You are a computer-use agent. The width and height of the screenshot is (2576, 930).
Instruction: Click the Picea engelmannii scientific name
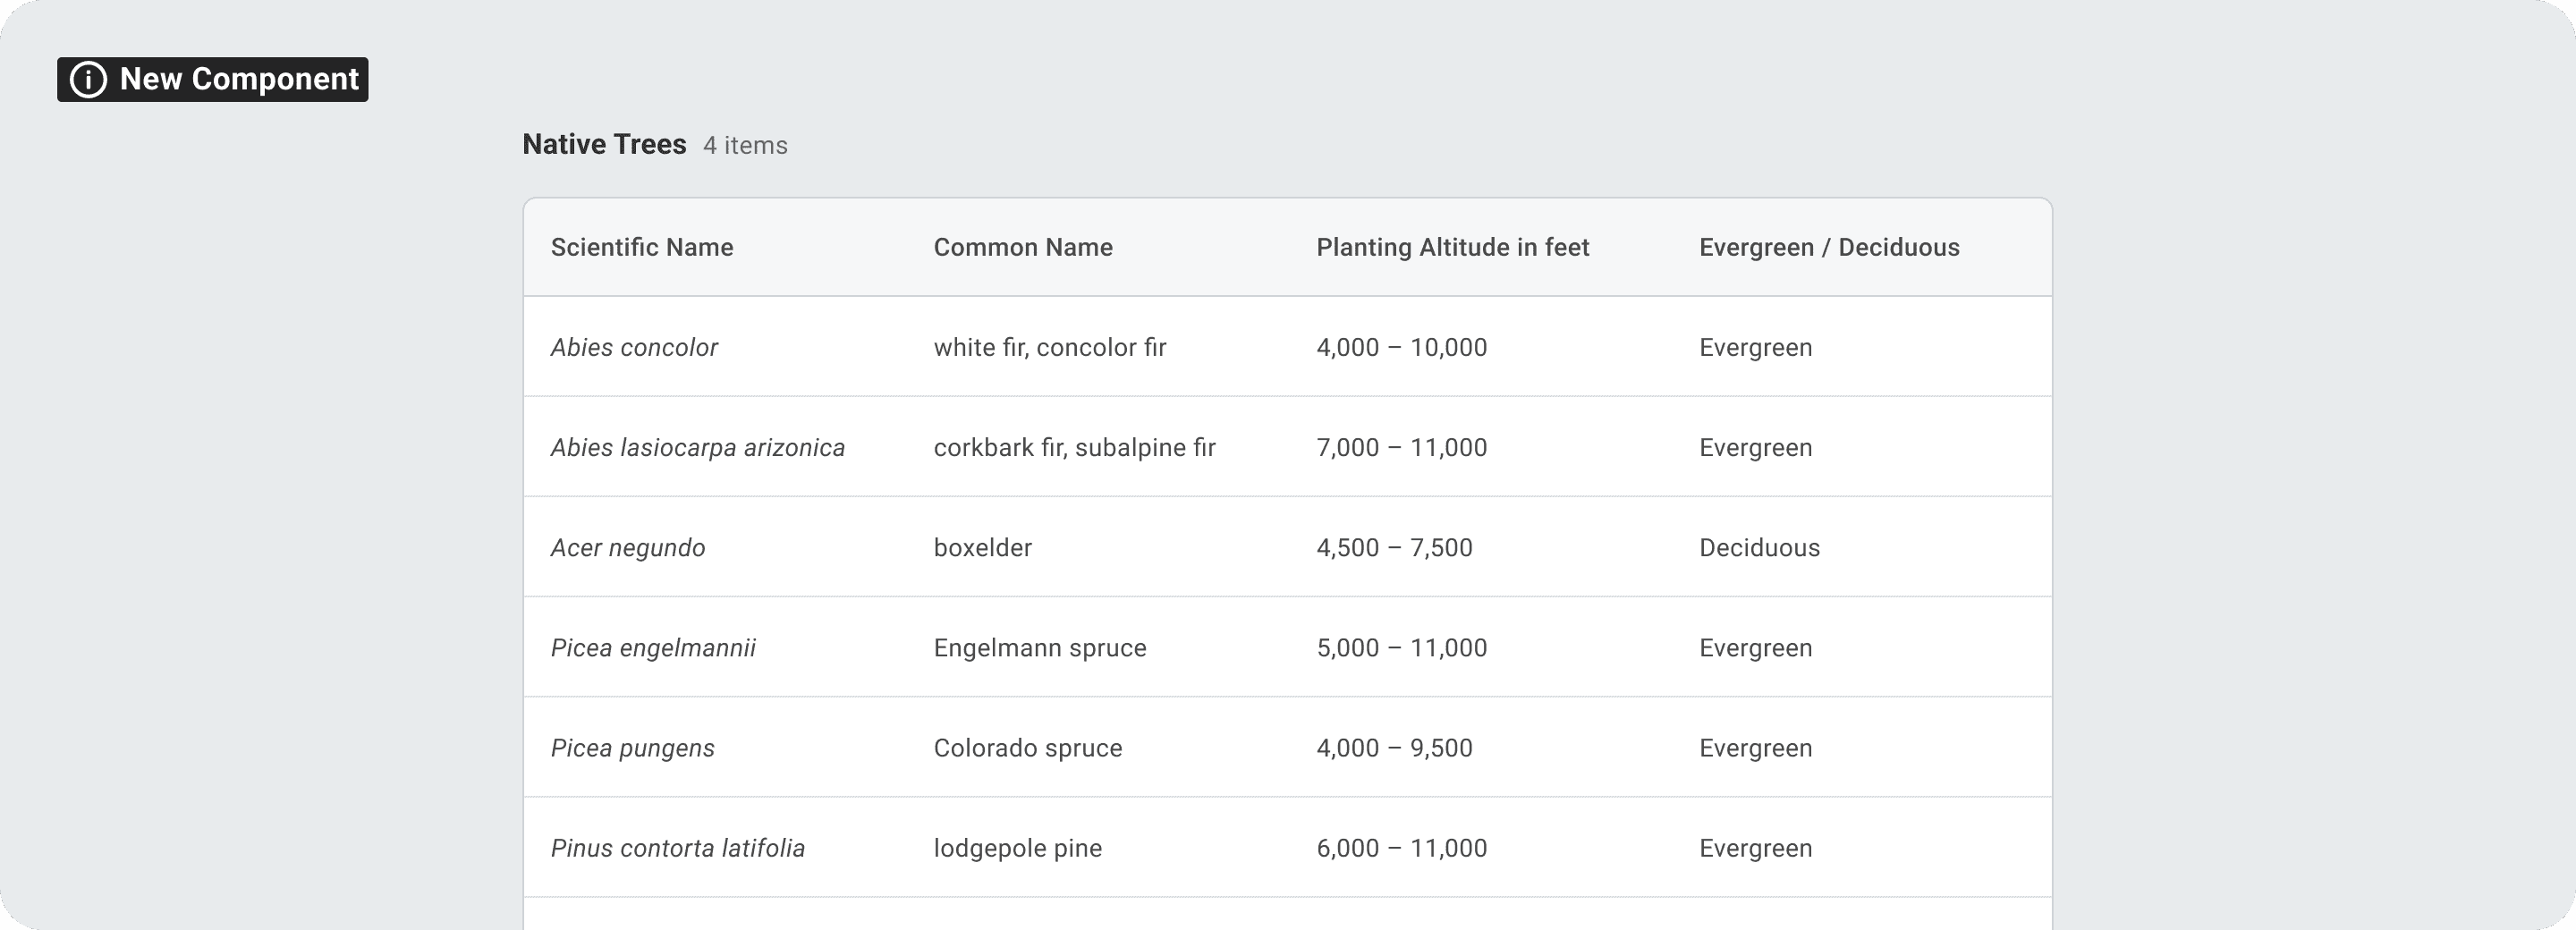(653, 648)
